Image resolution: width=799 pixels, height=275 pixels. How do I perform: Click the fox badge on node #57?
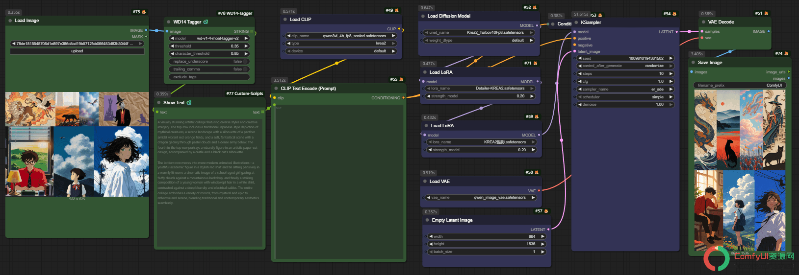(546, 211)
